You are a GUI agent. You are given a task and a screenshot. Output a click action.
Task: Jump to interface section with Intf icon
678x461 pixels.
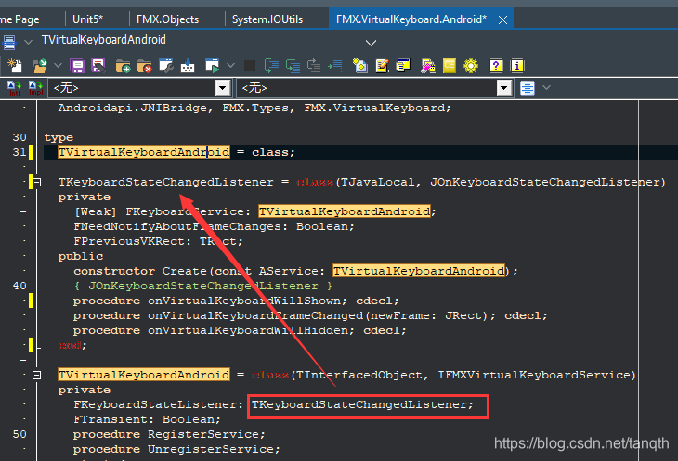point(14,88)
